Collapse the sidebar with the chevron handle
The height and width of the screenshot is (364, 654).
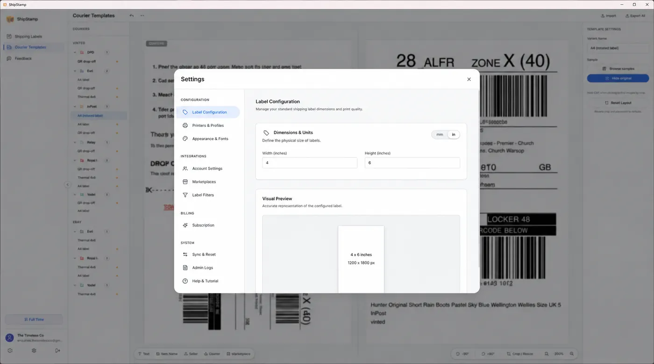(67, 184)
